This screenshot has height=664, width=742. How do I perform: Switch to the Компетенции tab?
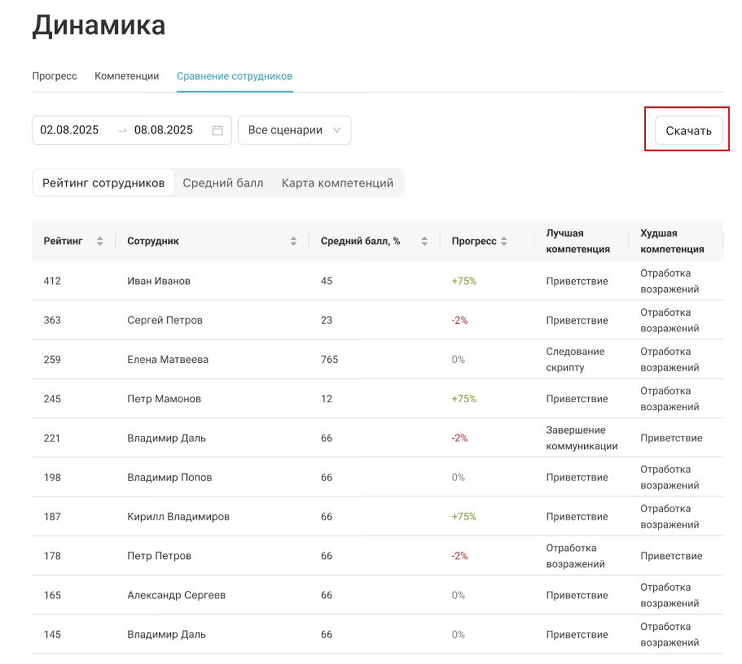tap(127, 76)
